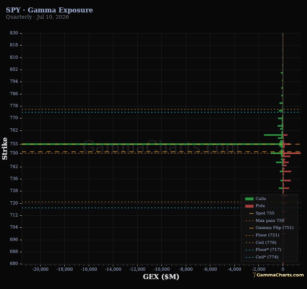Click the SPY · Gamma Exposure title

click(49, 10)
